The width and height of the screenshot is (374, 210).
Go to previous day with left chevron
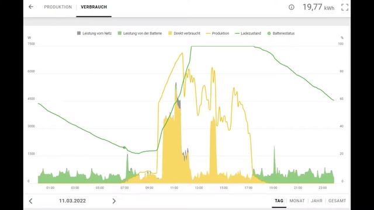point(31,201)
